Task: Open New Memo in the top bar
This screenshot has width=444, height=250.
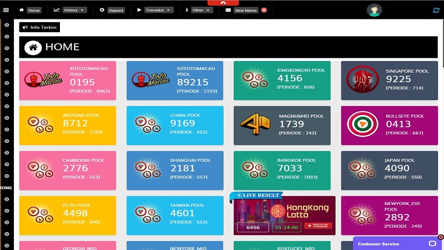Action: click(246, 10)
